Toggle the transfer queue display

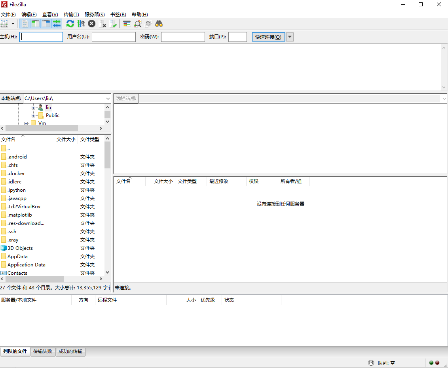tap(57, 24)
